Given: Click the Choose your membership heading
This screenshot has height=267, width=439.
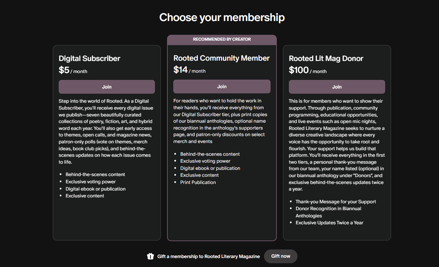Looking at the screenshot, I should click(222, 17).
